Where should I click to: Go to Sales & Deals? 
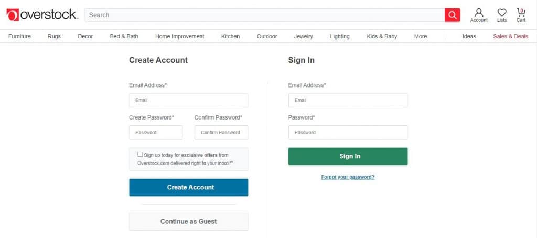point(510,36)
